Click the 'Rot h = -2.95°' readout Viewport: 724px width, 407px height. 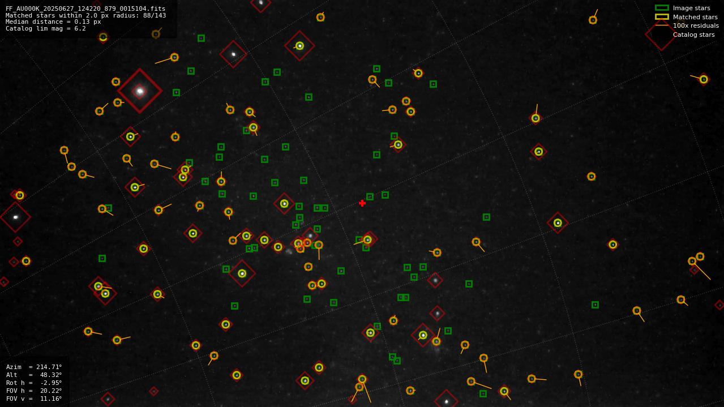pos(34,383)
